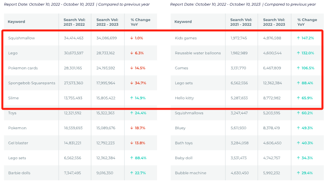Click the value 24,193,592
The height and width of the screenshot is (185, 324).
pyautogui.click(x=106, y=68)
